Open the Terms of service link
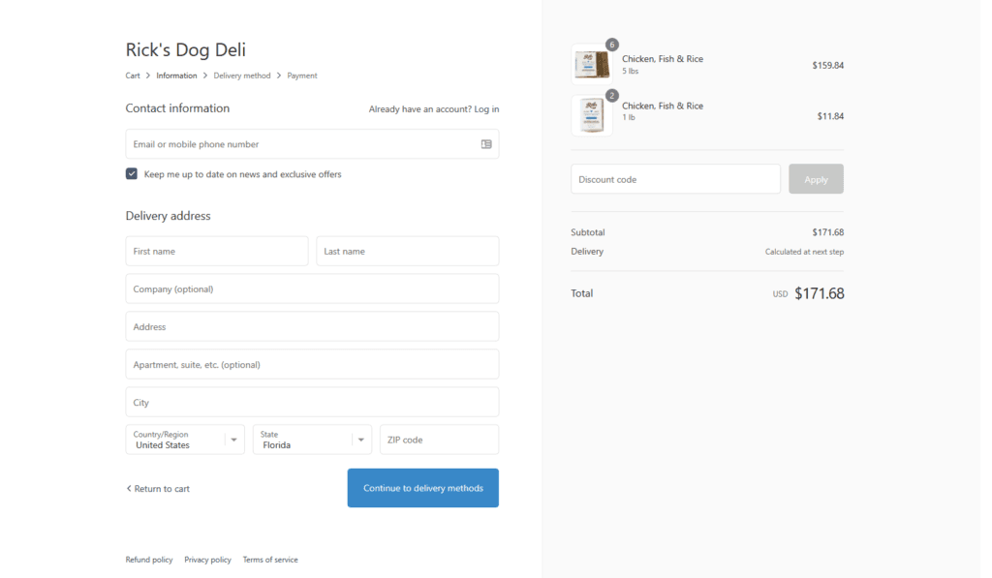Viewport: 992px width, 578px height. pyautogui.click(x=270, y=560)
